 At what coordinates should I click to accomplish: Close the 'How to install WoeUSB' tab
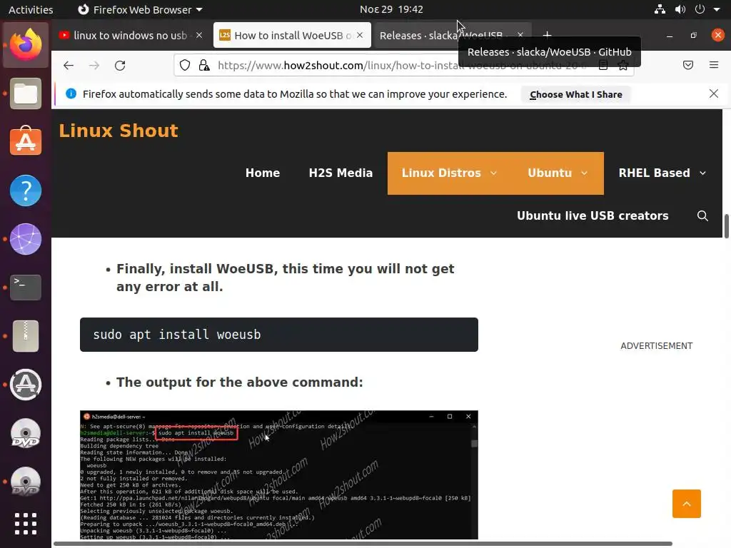point(360,35)
